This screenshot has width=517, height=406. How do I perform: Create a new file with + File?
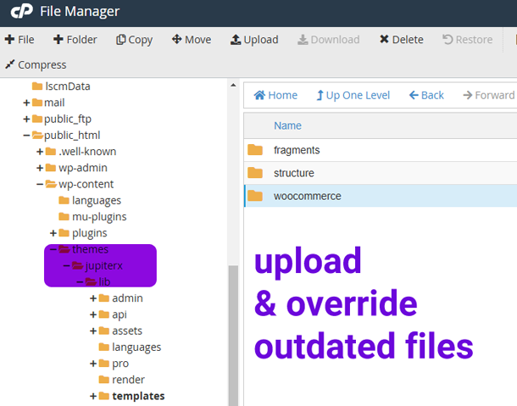point(19,40)
